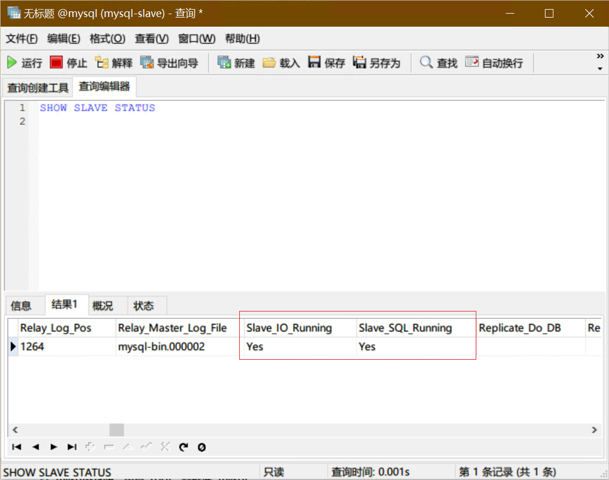Refresh the query results
This screenshot has width=609, height=480.
tap(183, 447)
